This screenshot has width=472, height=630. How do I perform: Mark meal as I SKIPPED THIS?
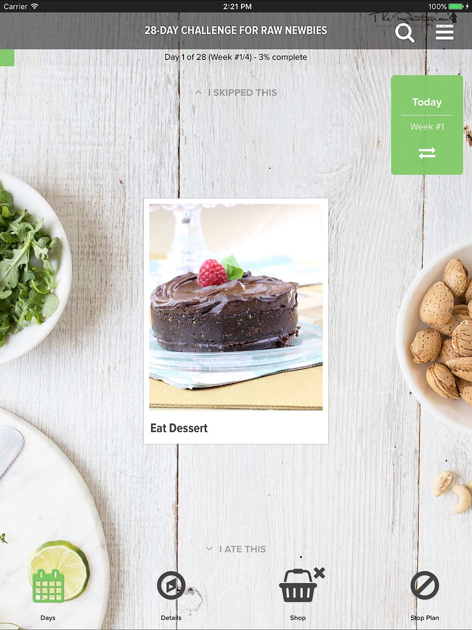[x=242, y=93]
